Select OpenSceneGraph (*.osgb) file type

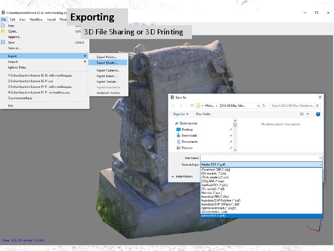pos(261,208)
